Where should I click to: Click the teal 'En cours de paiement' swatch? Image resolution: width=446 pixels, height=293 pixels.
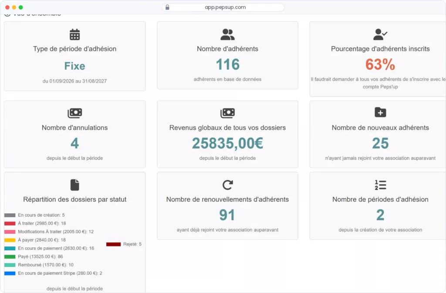click(x=10, y=248)
